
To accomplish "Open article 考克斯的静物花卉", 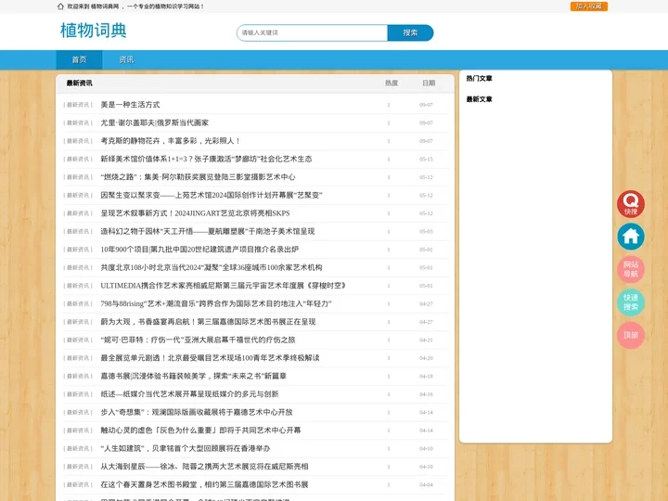I will click(x=171, y=141).
